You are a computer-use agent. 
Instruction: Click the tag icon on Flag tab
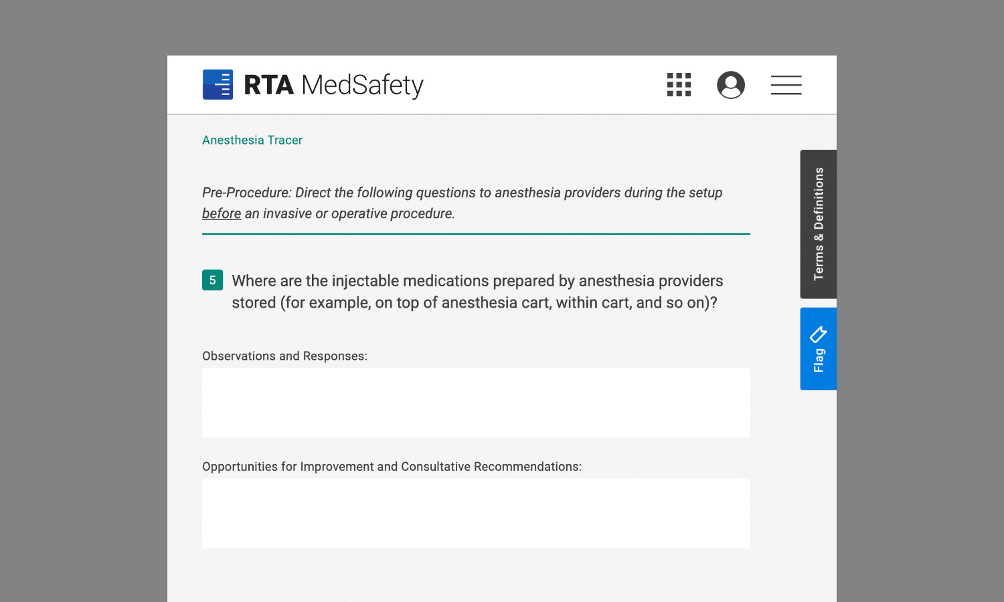click(x=819, y=334)
